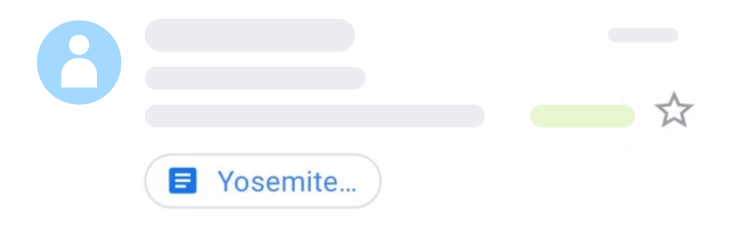The image size is (731, 226).
Task: Select the sender's round profile picture
Action: [x=79, y=62]
